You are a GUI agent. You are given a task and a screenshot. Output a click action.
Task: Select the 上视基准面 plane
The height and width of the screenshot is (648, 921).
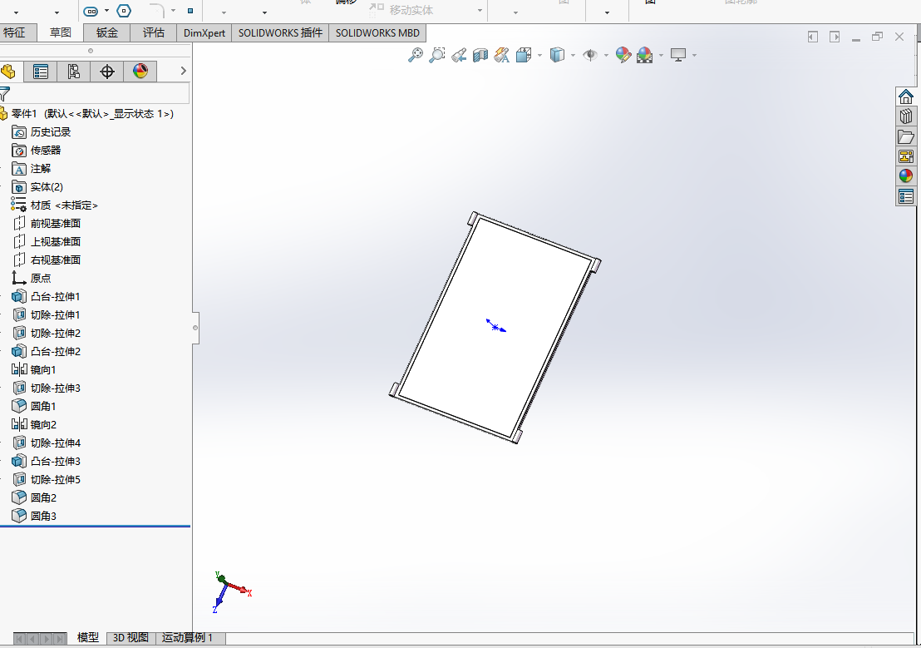click(56, 241)
